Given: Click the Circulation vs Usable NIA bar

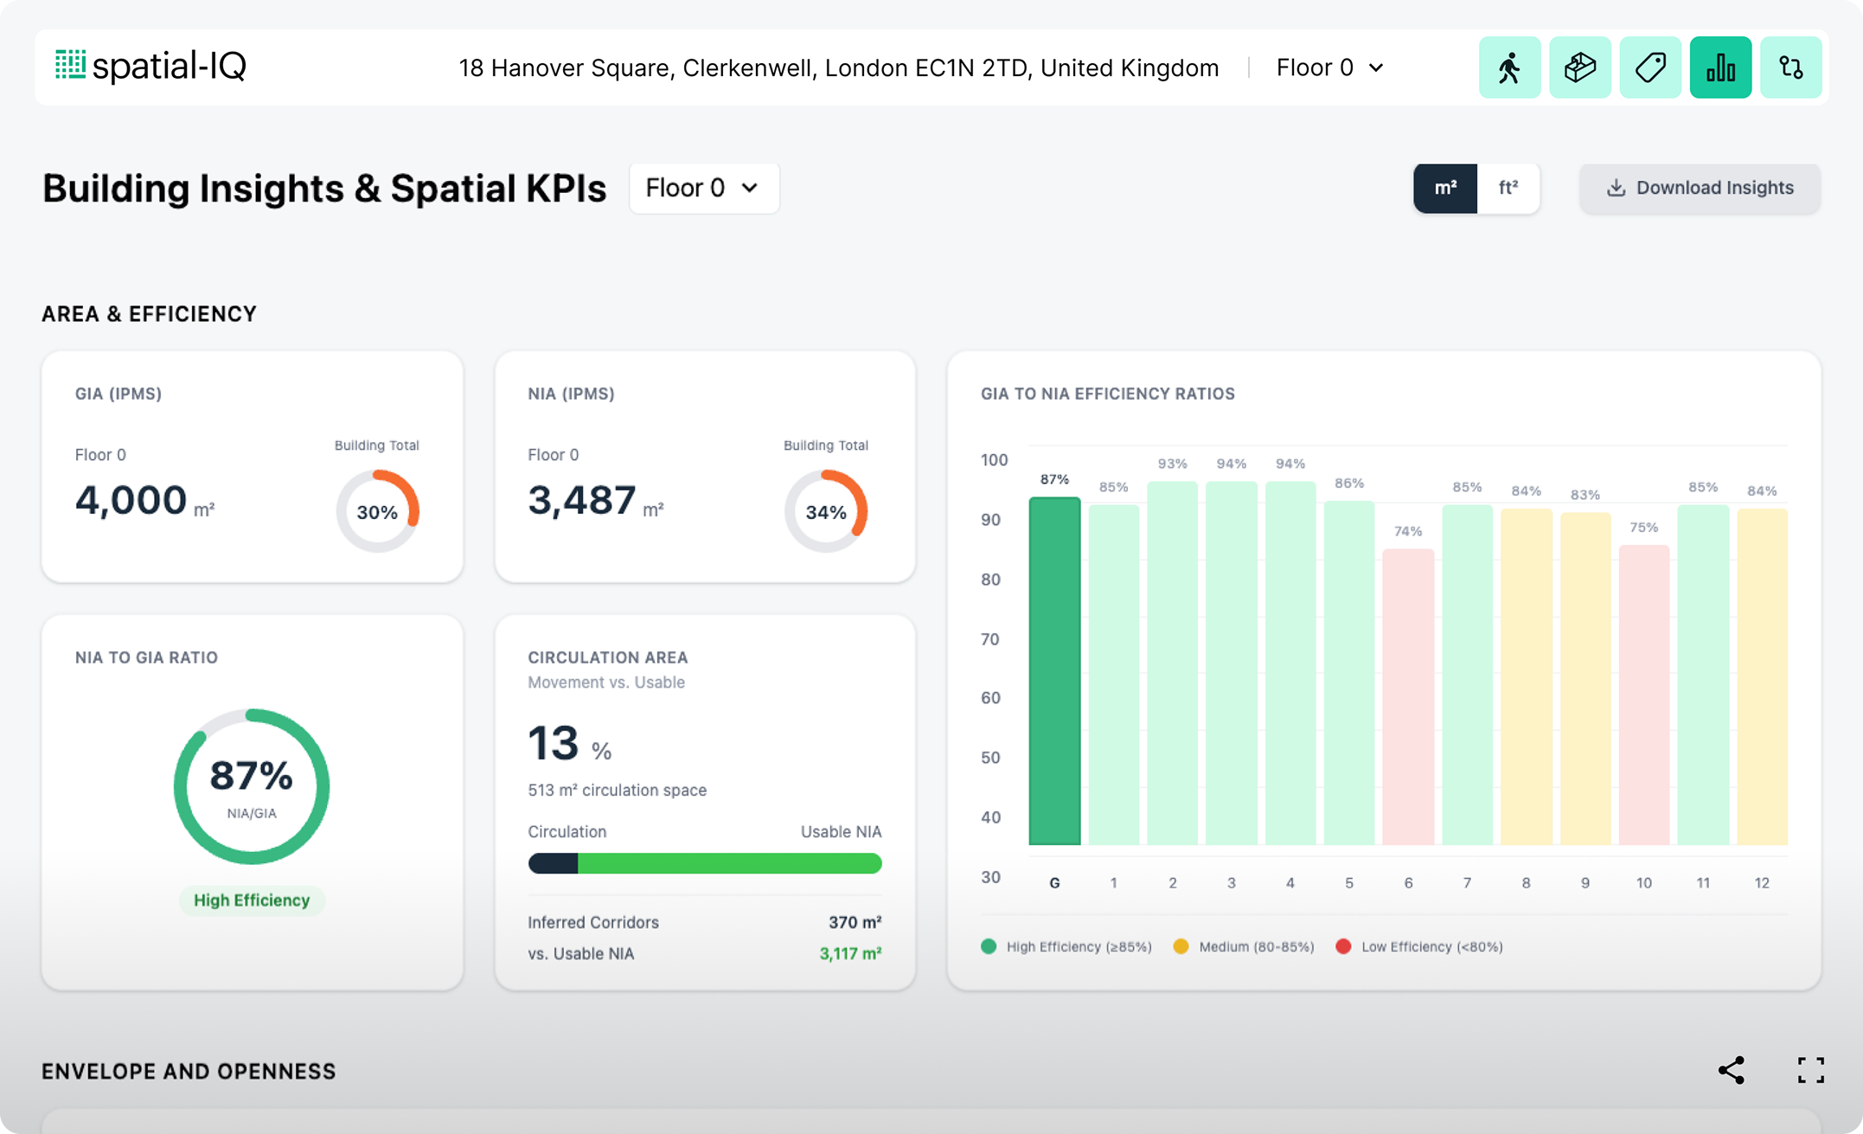Looking at the screenshot, I should pyautogui.click(x=705, y=863).
